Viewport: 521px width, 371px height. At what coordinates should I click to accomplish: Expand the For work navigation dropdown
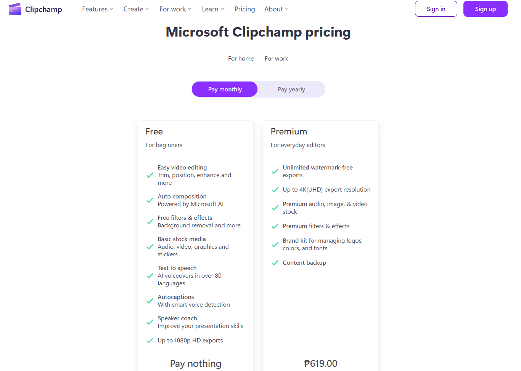click(175, 9)
